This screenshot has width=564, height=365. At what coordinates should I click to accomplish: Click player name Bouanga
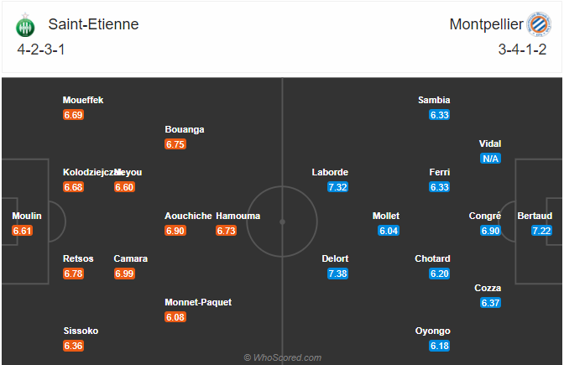coord(185,129)
